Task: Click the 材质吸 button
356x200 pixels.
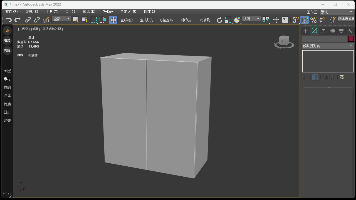Action: click(x=186, y=20)
